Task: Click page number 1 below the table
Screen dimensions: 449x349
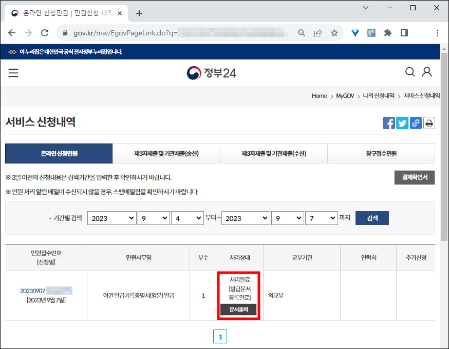Action: (220, 337)
